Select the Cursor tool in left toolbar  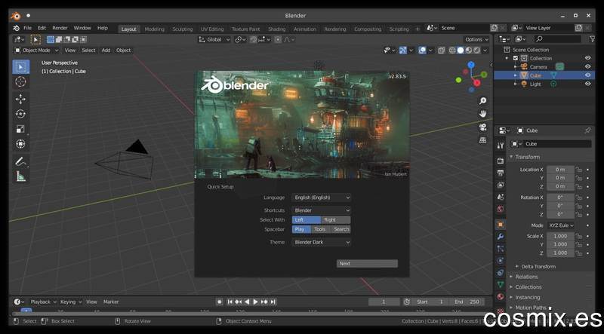coord(20,81)
